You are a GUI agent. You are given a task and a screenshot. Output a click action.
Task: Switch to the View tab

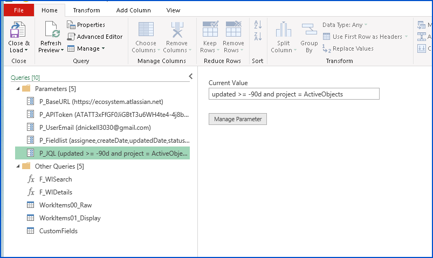coord(173,10)
